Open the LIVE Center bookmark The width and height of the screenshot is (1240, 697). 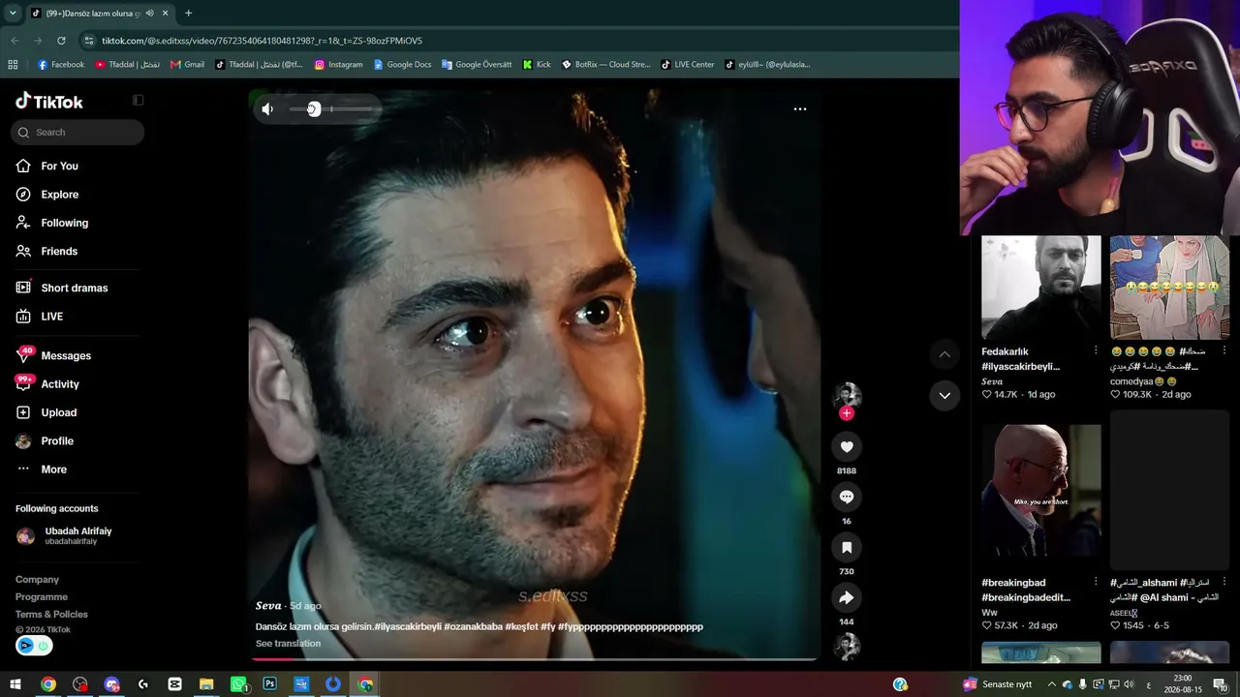pyautogui.click(x=688, y=65)
